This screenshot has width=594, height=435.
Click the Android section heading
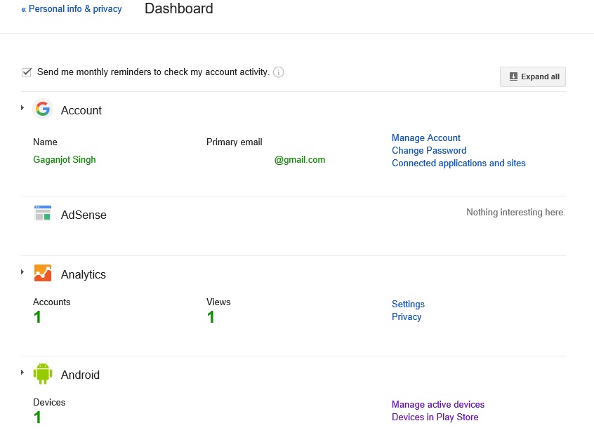tap(80, 375)
